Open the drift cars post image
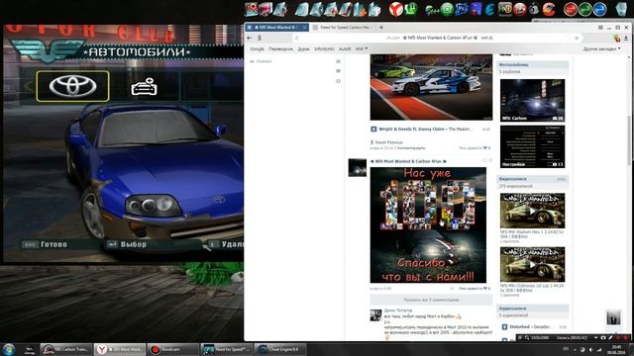The width and height of the screenshot is (634, 356). click(x=431, y=87)
